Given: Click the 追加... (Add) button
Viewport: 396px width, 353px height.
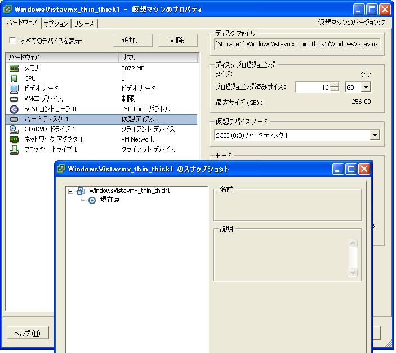Looking at the screenshot, I should [132, 41].
